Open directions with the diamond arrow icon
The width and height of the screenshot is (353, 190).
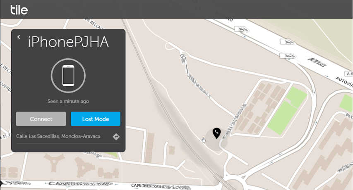pos(116,137)
